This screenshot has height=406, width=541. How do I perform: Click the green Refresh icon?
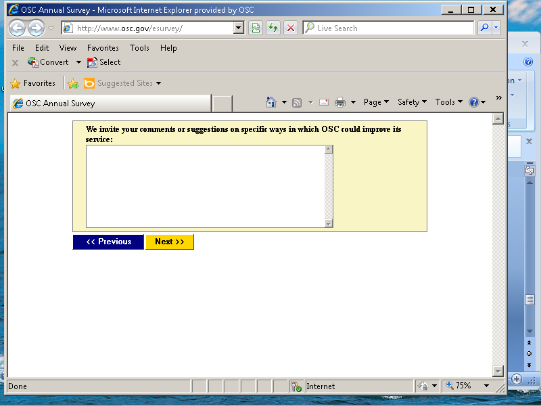point(273,28)
